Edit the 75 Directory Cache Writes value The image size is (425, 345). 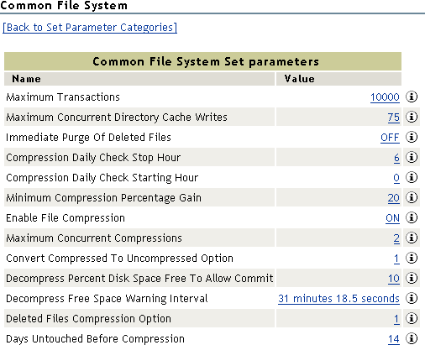394,118
